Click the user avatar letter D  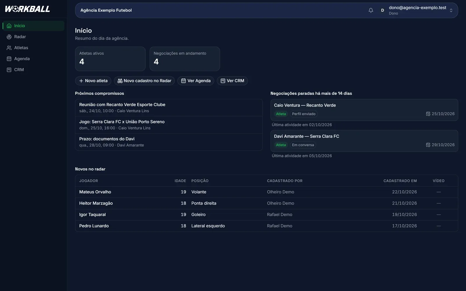click(382, 10)
